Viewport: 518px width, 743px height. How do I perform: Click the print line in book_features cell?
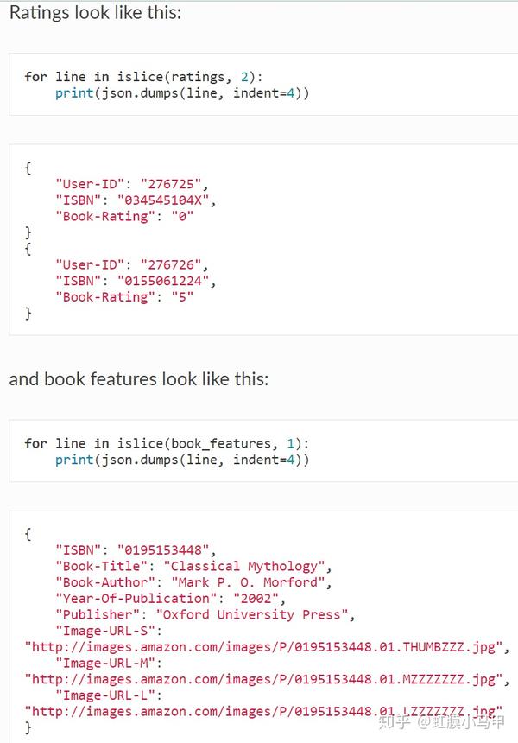pyautogui.click(x=181, y=460)
